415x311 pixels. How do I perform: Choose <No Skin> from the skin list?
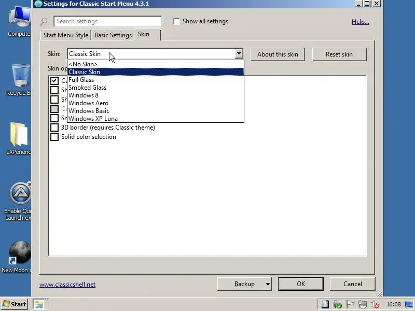pos(156,64)
